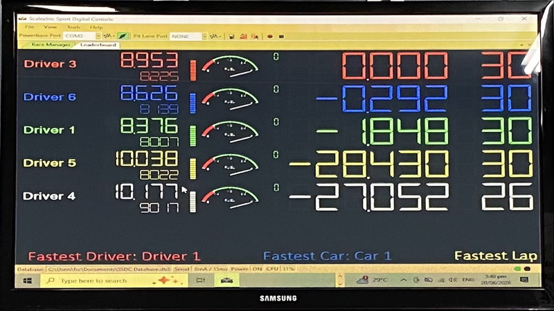Click the gap value -0.292
This screenshot has width=554, height=311.
pos(382,99)
